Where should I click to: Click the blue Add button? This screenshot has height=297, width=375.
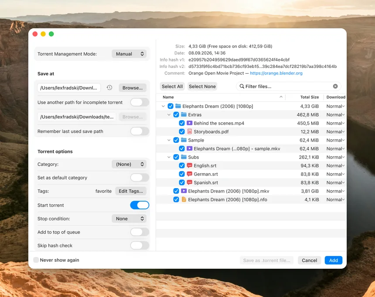pyautogui.click(x=334, y=260)
